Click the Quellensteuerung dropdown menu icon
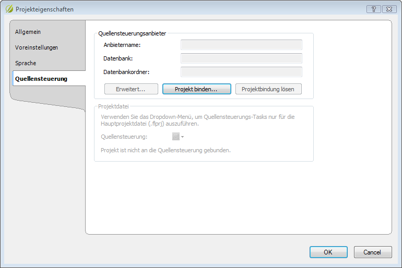 tap(176, 137)
